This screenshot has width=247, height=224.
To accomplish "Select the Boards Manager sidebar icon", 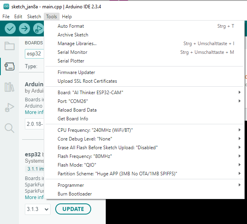I will point(9,66).
